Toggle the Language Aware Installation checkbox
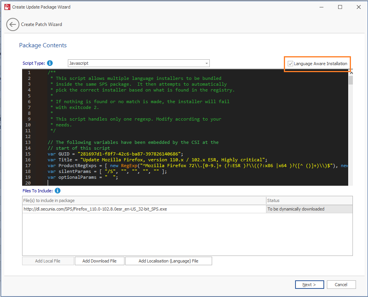Viewport: 368px width, 297px height. point(290,64)
